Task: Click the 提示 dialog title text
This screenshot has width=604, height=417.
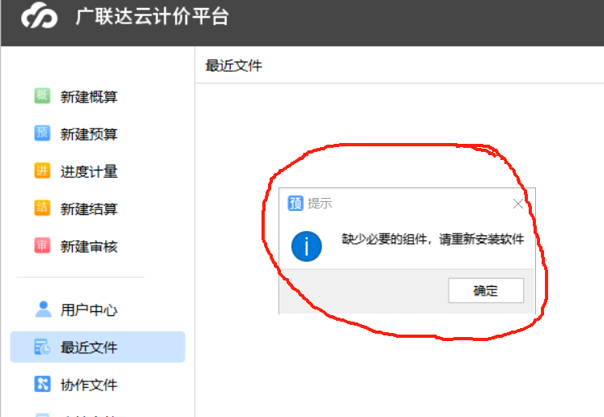Action: 320,204
